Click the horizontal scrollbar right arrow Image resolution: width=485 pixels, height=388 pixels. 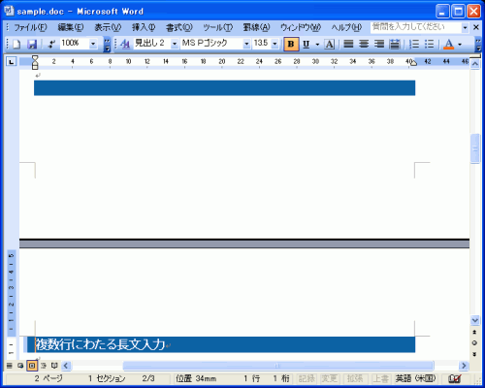coord(464,366)
